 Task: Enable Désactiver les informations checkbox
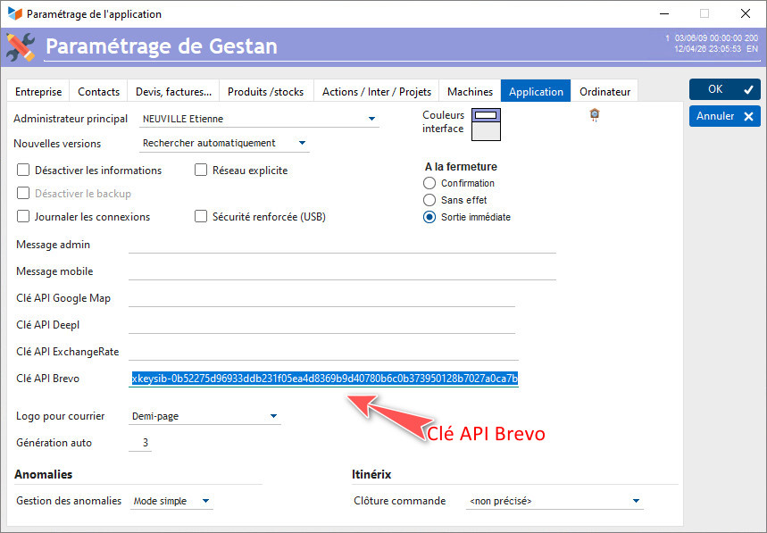[24, 171]
